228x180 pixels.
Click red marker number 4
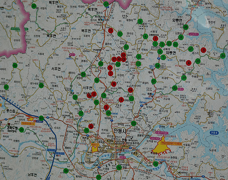tap(189, 63)
